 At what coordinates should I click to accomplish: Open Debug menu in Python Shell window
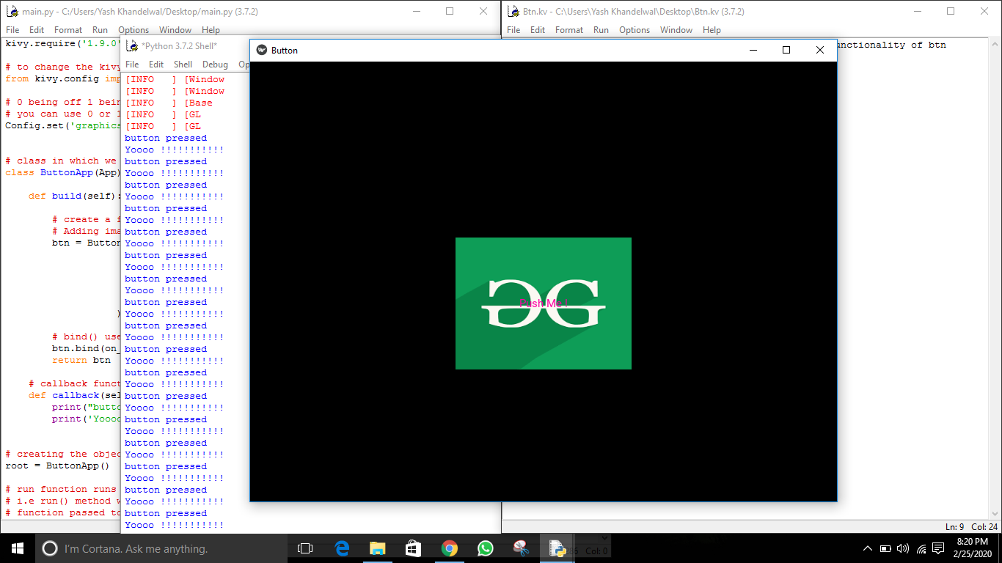click(215, 65)
